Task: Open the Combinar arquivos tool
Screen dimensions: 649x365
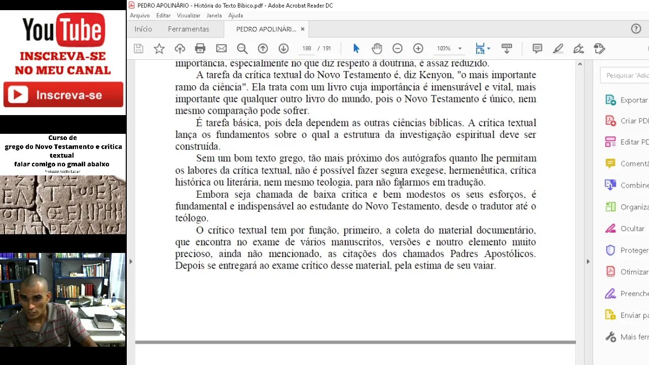Action: [627, 185]
